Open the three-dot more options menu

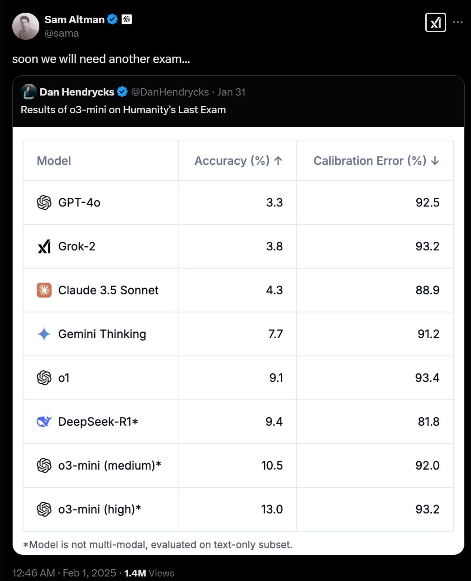[x=458, y=22]
